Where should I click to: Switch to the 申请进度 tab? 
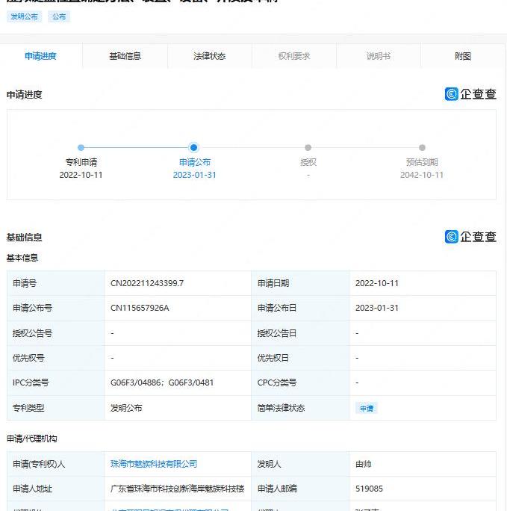coord(41,56)
